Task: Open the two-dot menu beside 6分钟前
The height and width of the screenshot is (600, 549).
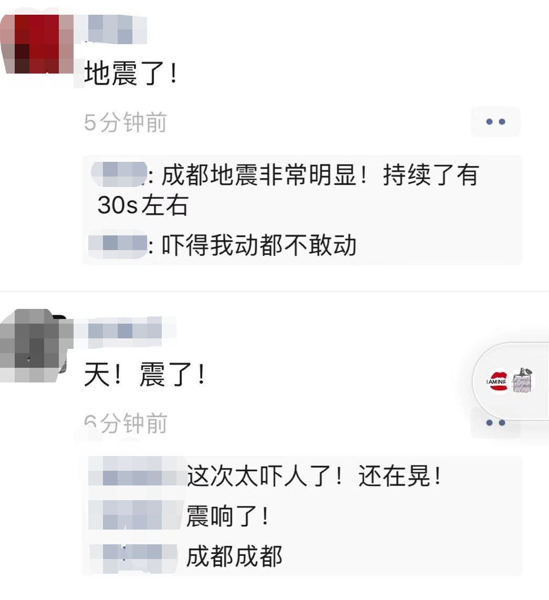Action: point(495,423)
